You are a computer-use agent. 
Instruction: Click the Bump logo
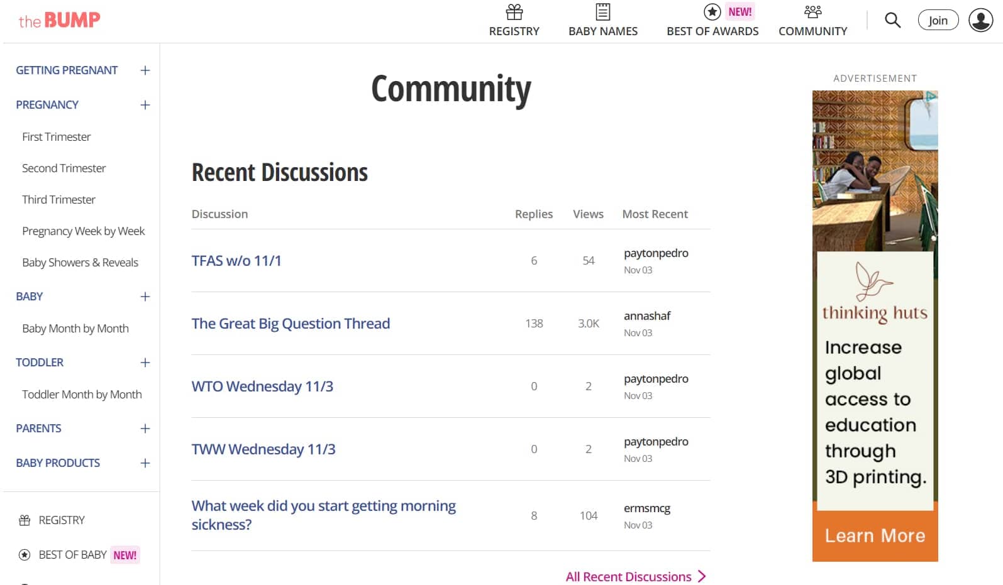click(x=59, y=21)
